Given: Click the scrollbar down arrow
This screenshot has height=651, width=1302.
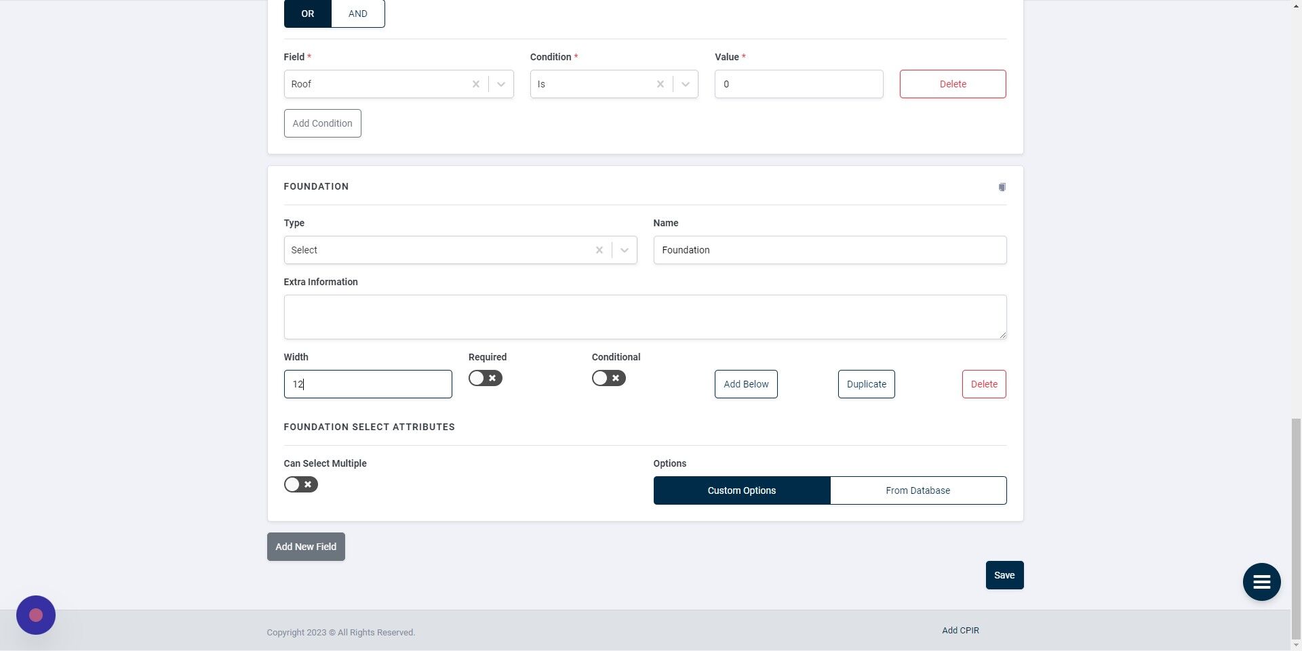Looking at the screenshot, I should coord(1296,645).
